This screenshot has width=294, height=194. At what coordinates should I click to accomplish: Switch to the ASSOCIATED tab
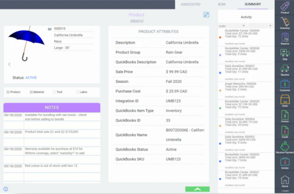coord(191,4)
